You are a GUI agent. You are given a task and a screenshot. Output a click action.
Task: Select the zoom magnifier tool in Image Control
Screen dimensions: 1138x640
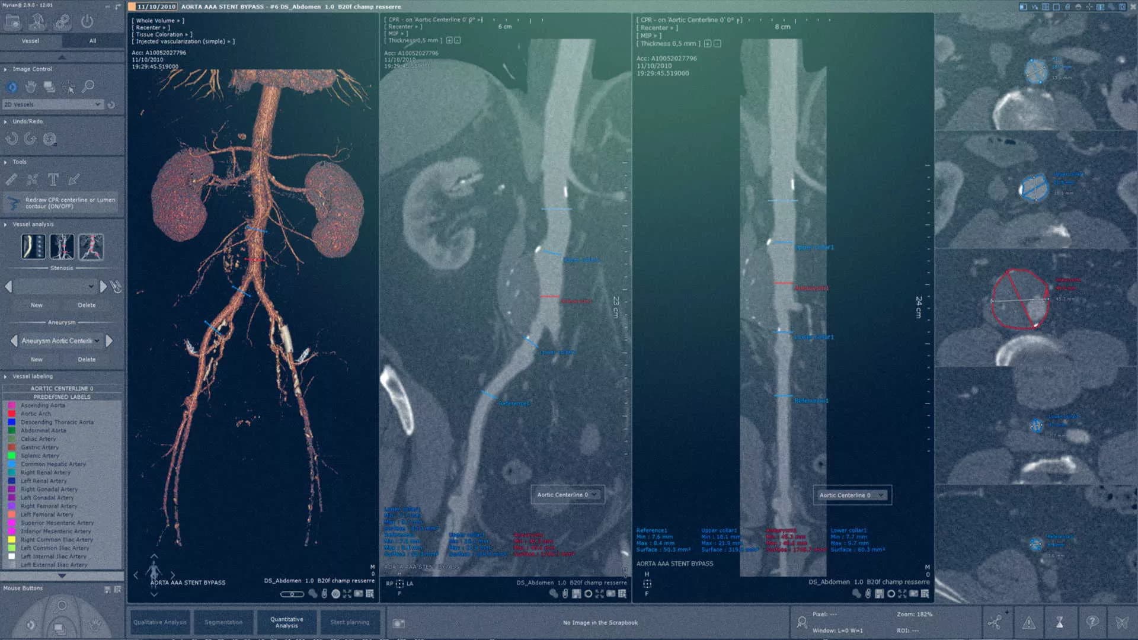click(88, 87)
